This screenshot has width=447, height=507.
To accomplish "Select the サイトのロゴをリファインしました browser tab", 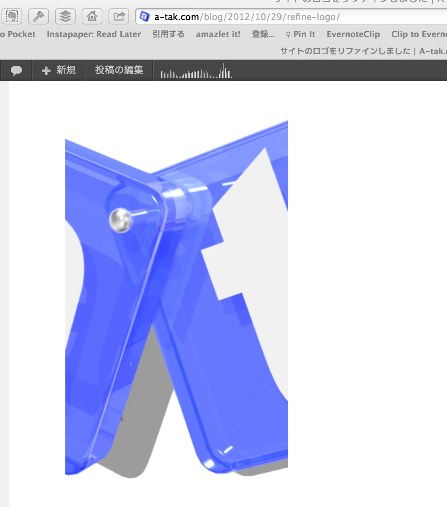I will tap(363, 51).
